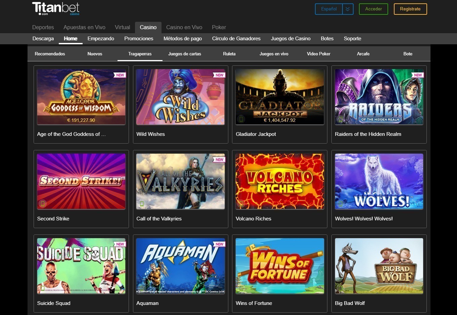Click NEW badge on Wild Wishes
The width and height of the screenshot is (457, 315).
tap(219, 75)
